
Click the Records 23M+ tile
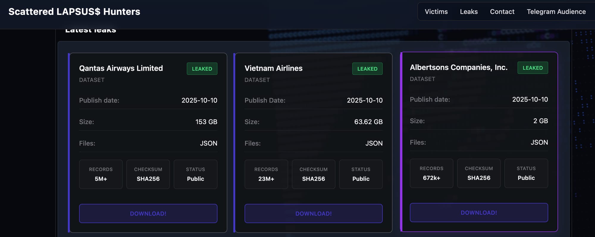click(266, 174)
